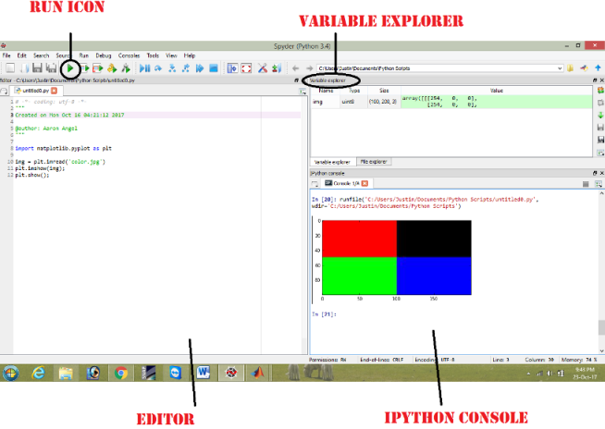Open the Edit menu

coord(21,55)
